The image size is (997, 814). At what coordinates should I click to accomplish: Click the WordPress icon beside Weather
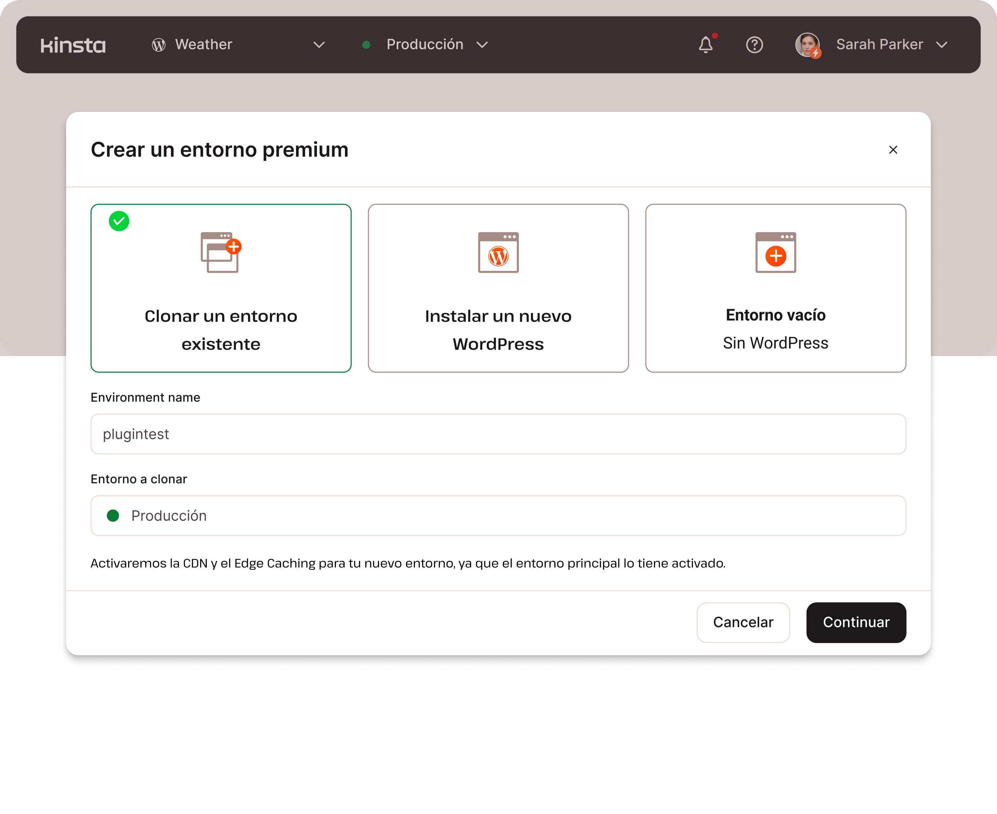click(x=158, y=45)
